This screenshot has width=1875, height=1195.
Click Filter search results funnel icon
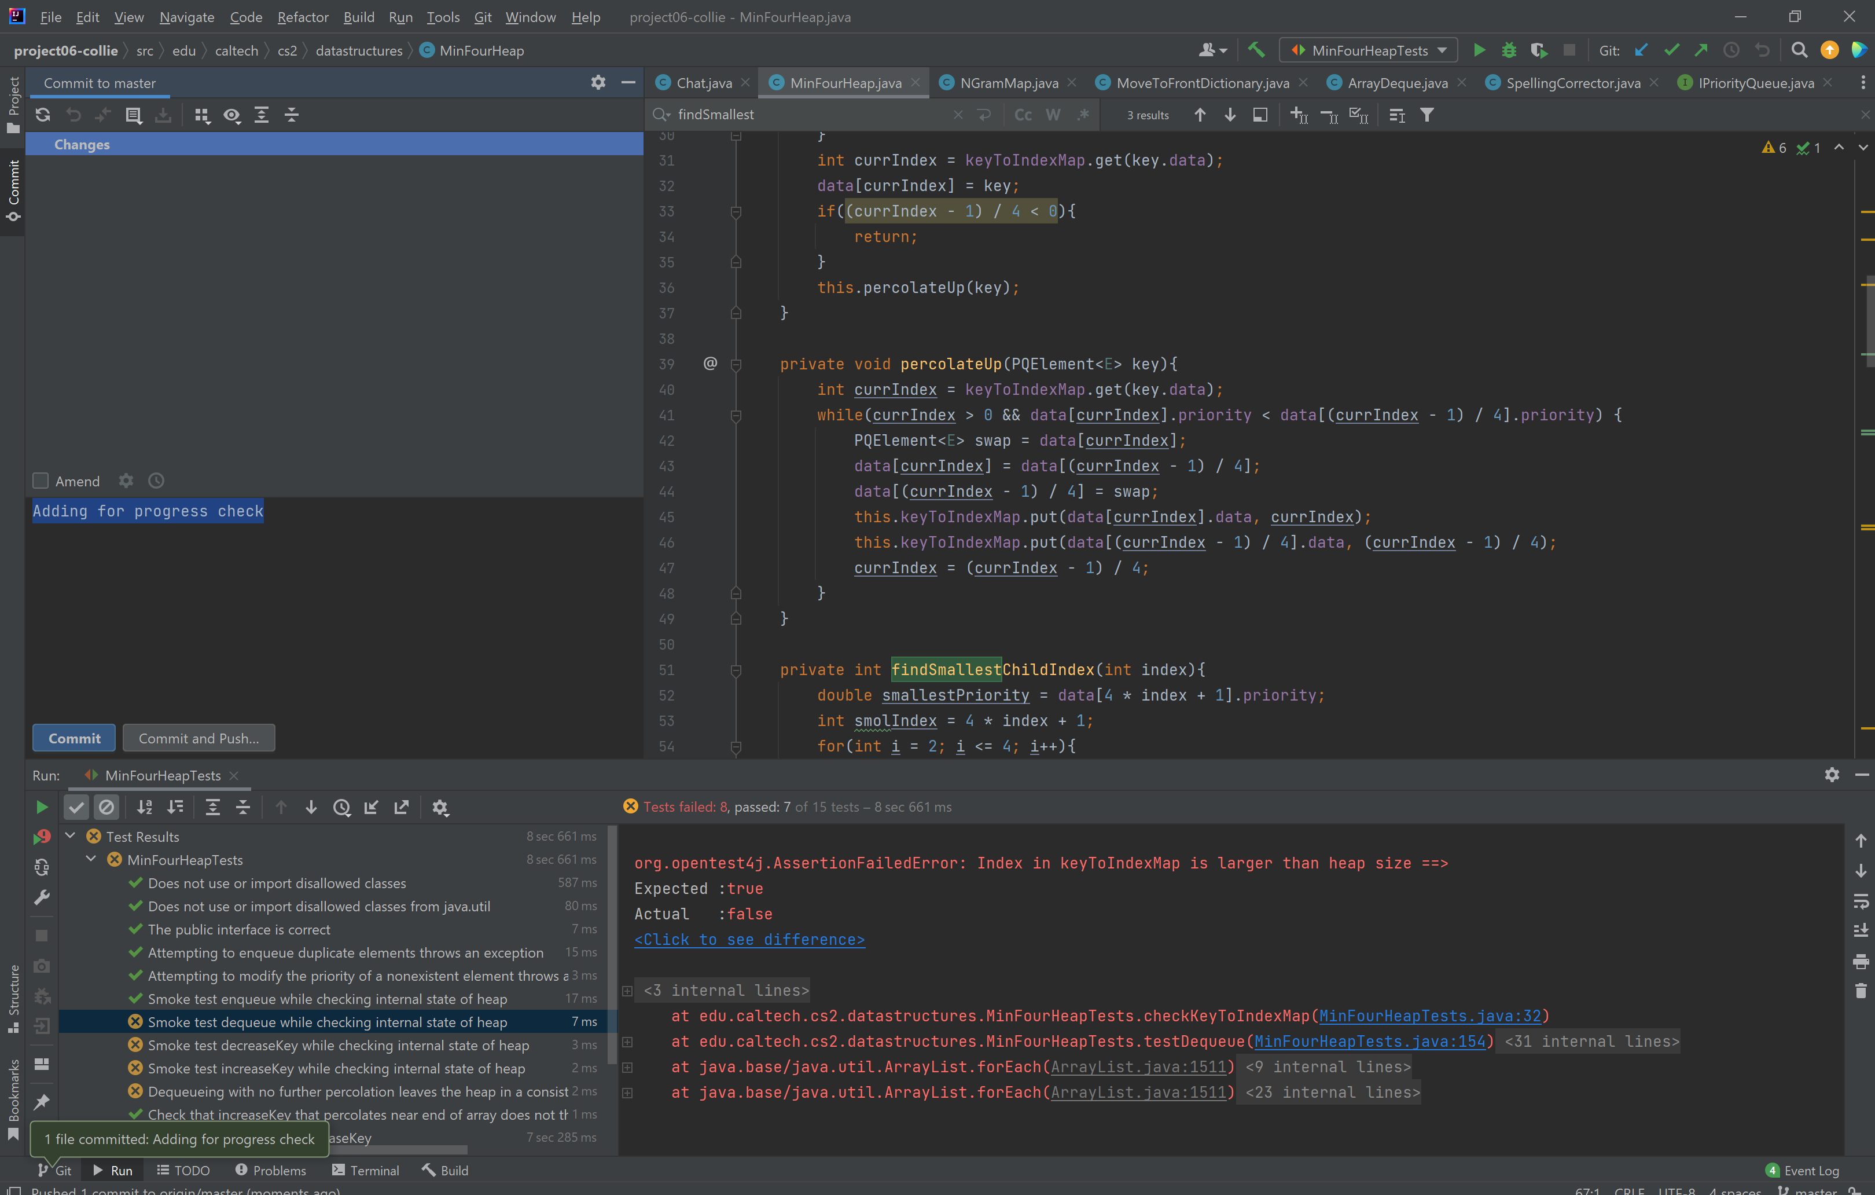point(1427,115)
